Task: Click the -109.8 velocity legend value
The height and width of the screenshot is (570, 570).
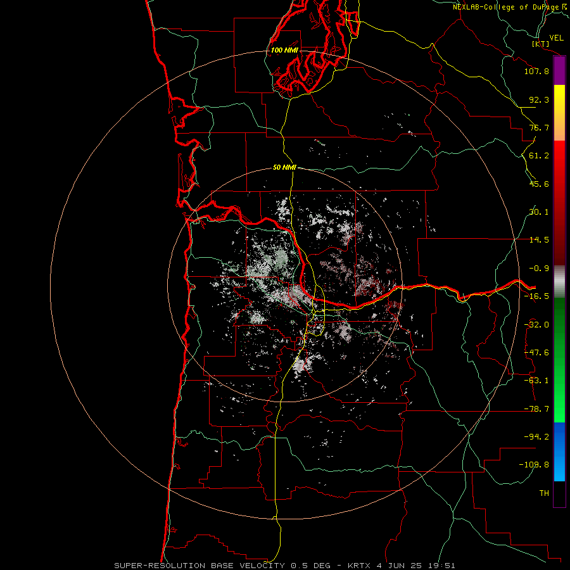Action: [x=534, y=465]
